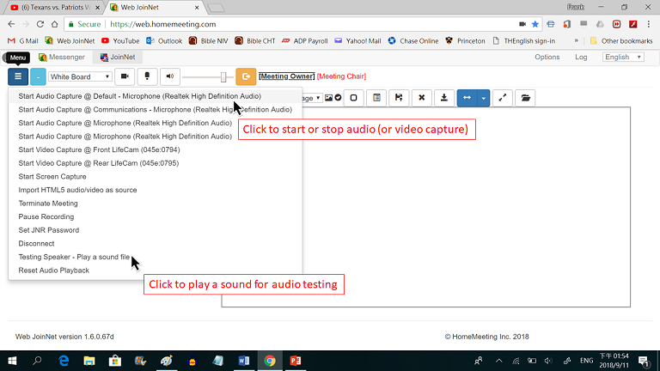Click the open folder icon
The width and height of the screenshot is (660, 371).
525,98
